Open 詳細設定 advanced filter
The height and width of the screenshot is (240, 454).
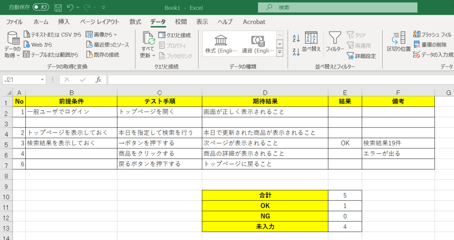(361, 56)
